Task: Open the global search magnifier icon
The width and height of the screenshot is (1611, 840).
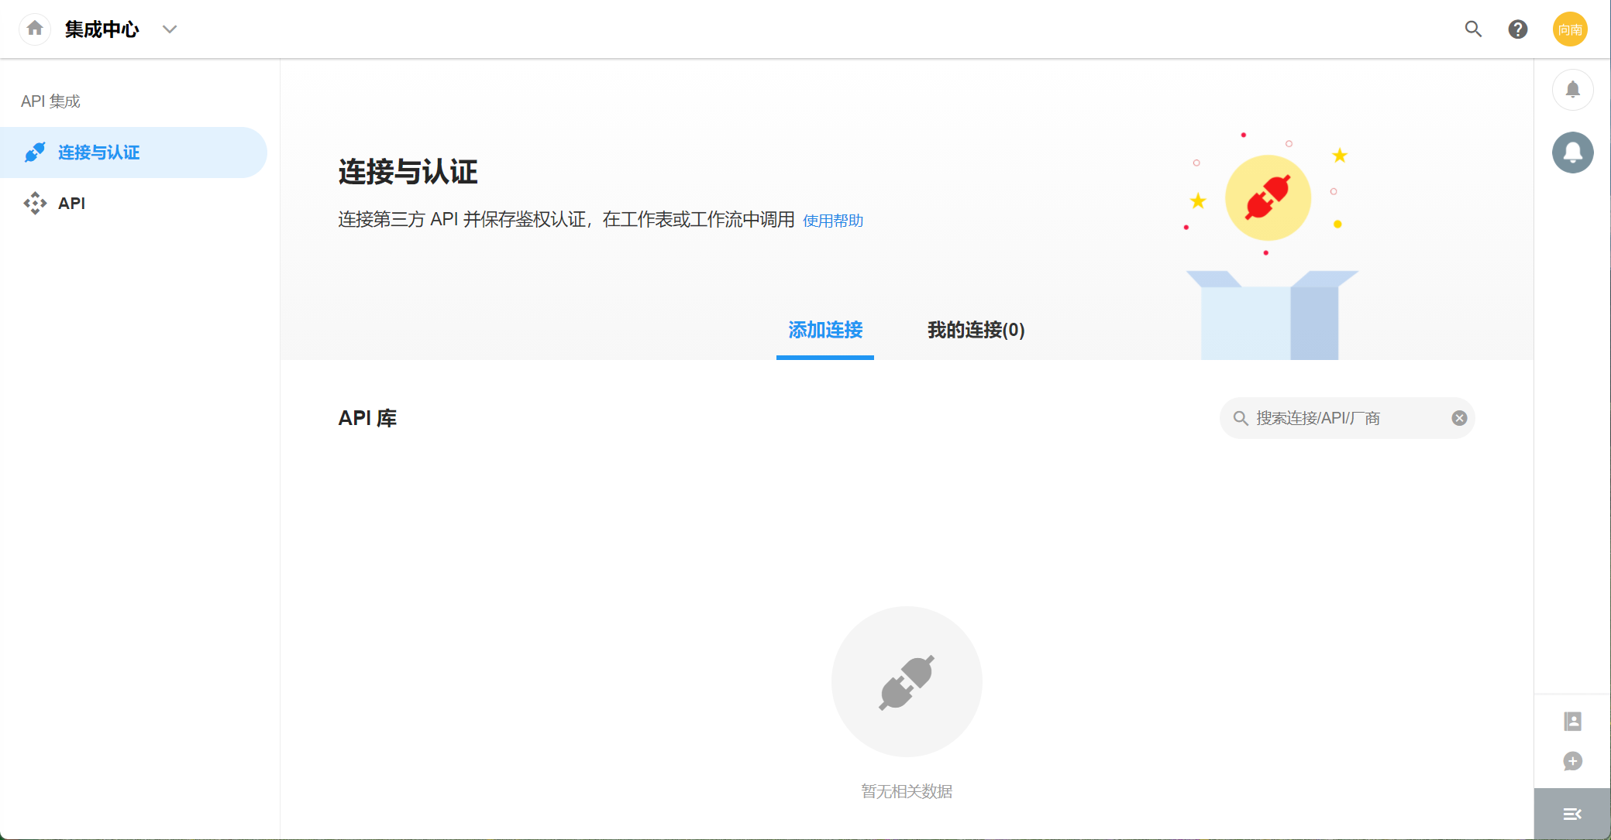Action: tap(1473, 29)
